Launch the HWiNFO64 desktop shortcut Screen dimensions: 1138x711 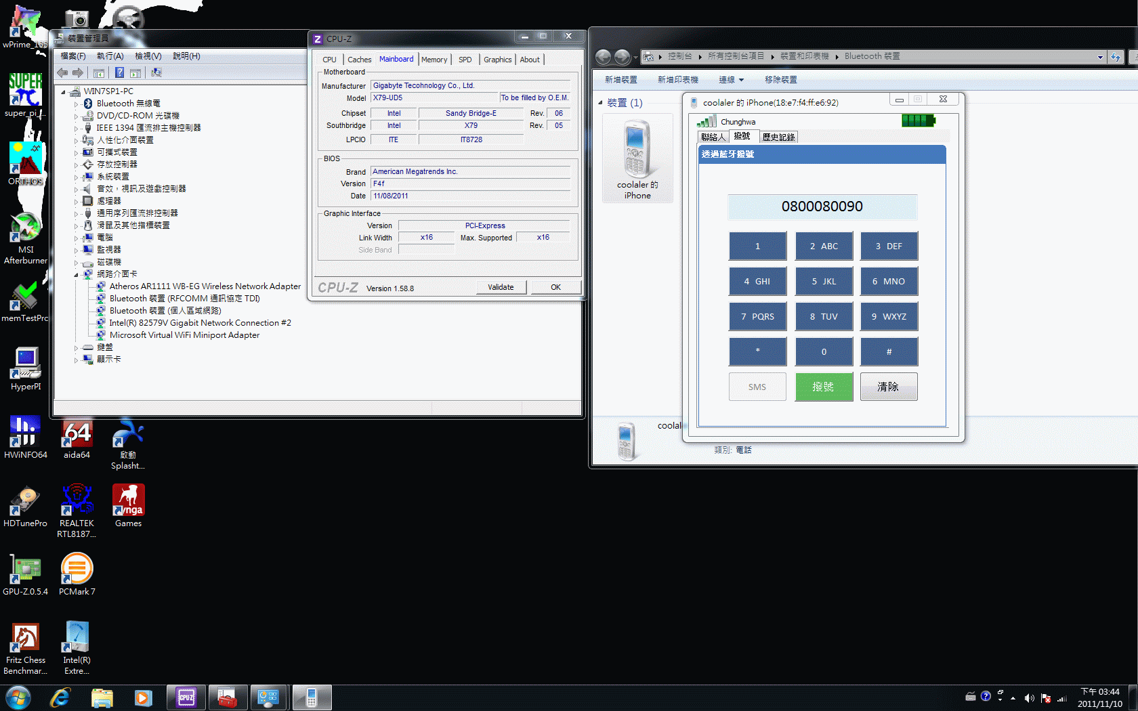[25, 438]
